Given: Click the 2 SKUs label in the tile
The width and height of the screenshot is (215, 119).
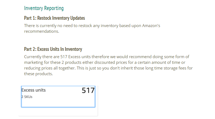Looking at the screenshot, I should pyautogui.click(x=27, y=97).
